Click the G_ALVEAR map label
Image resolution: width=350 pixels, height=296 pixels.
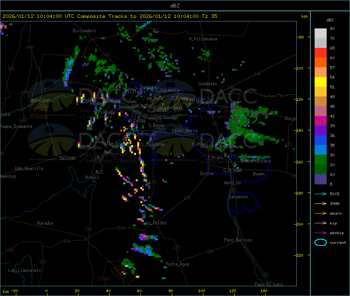pyautogui.click(x=233, y=170)
